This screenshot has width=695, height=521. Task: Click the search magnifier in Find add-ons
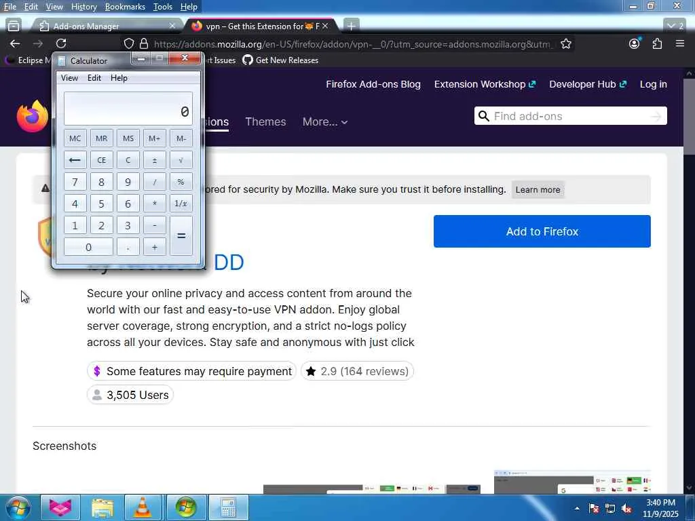pyautogui.click(x=483, y=116)
